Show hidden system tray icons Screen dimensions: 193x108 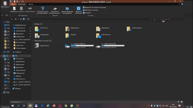click(149, 106)
